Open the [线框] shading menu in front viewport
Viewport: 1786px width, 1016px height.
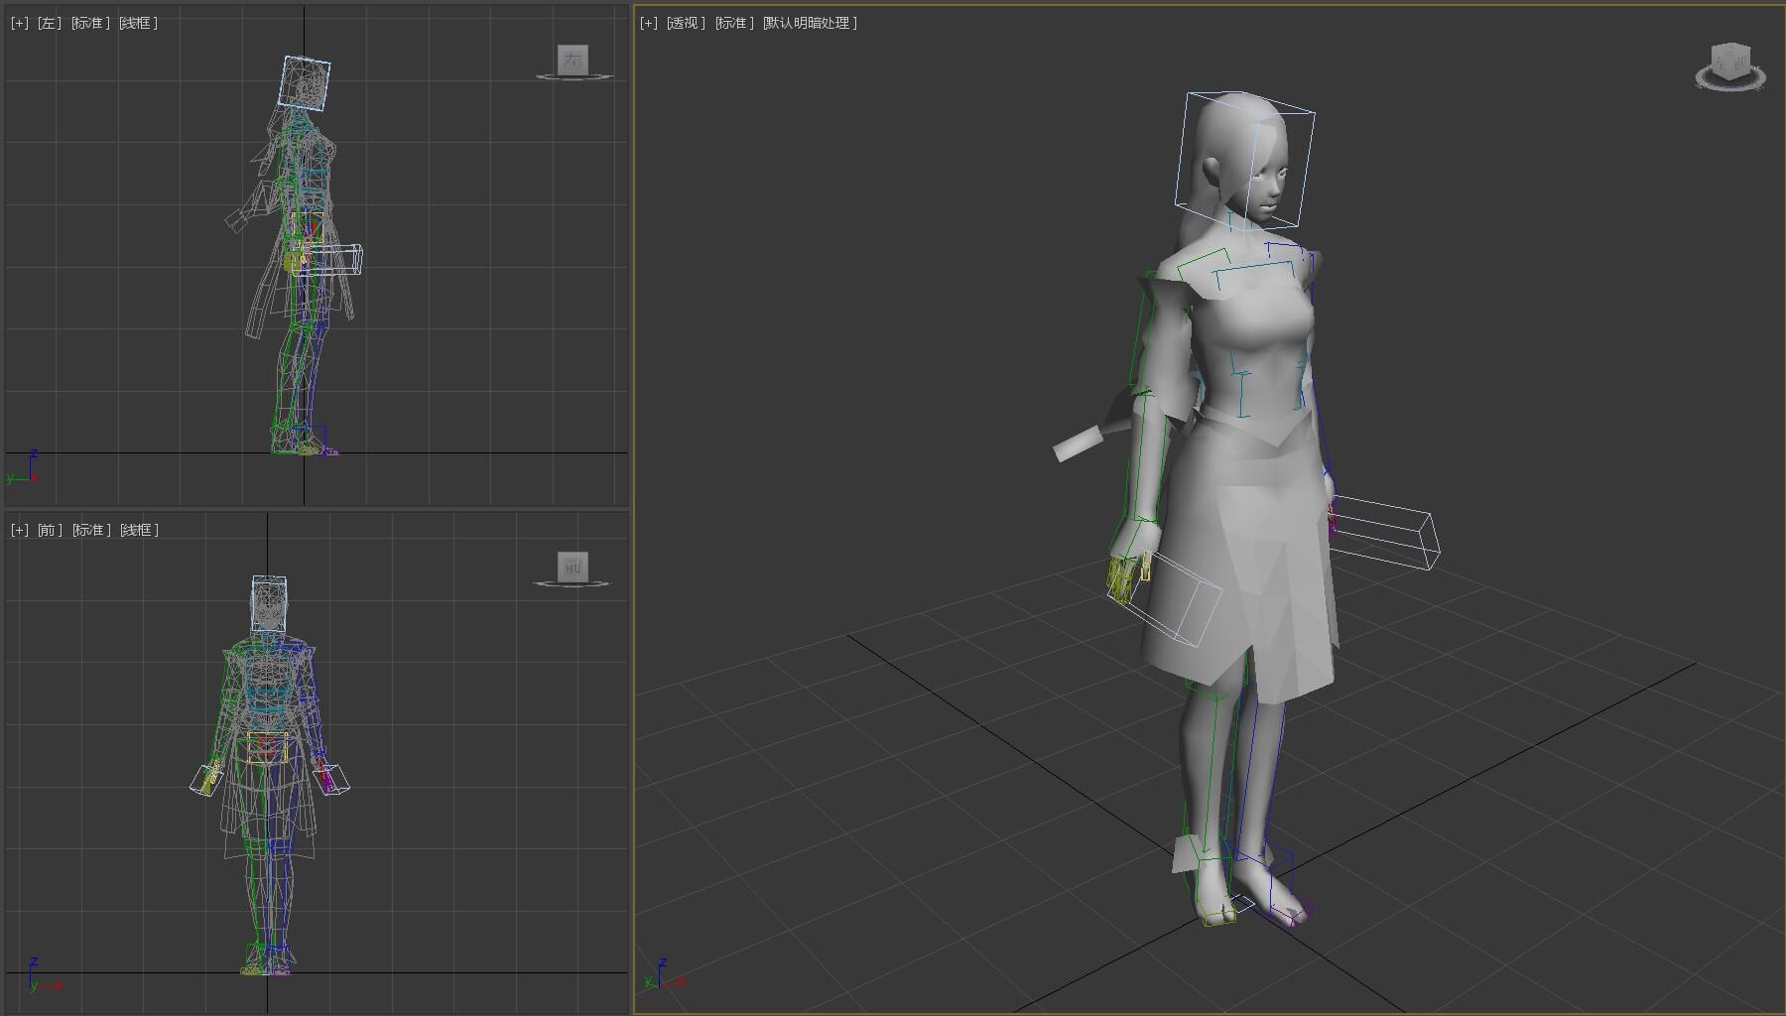(x=140, y=530)
